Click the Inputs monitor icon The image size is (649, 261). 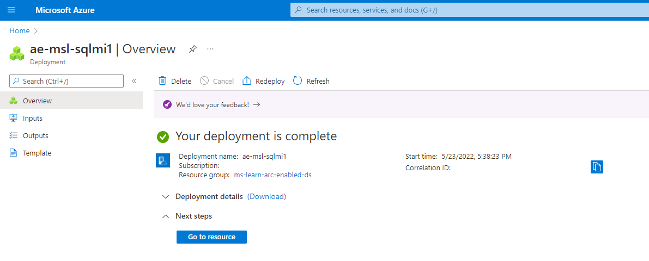tap(13, 118)
